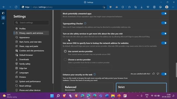Screen dimensions: 177x99
Task: Choose the Balanced security level card
Action: tap(88, 88)
